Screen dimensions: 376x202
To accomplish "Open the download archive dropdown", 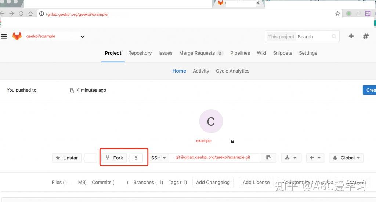I will [x=290, y=158].
